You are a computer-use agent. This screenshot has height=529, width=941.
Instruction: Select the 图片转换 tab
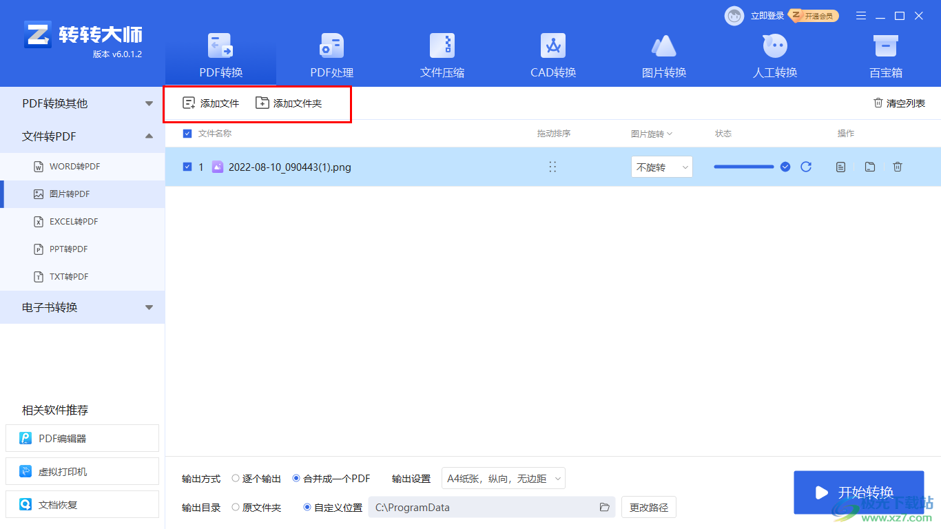(664, 56)
